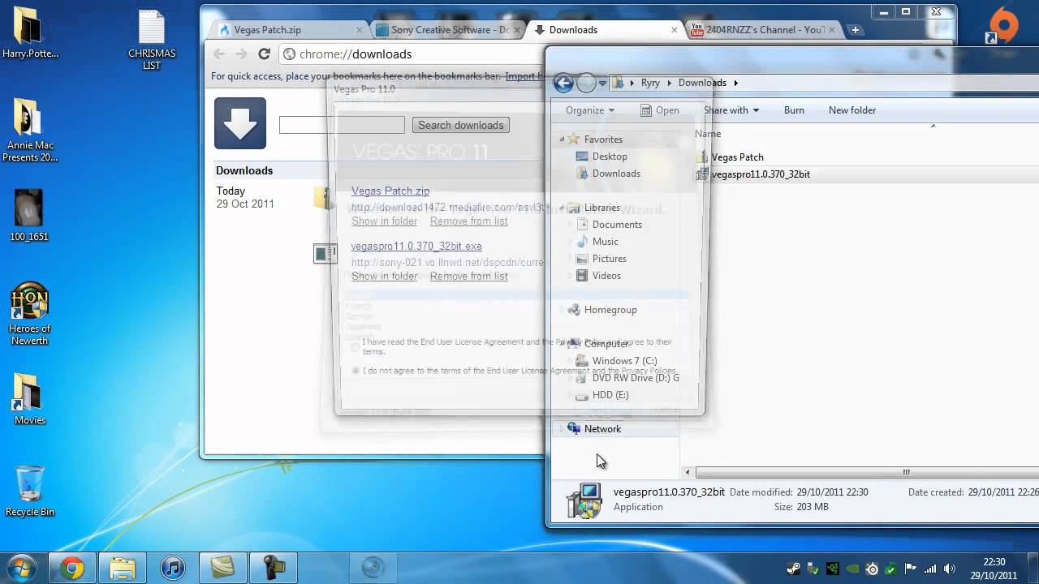1039x584 pixels.
Task: Click the Explorer back arrow button
Action: tap(563, 83)
